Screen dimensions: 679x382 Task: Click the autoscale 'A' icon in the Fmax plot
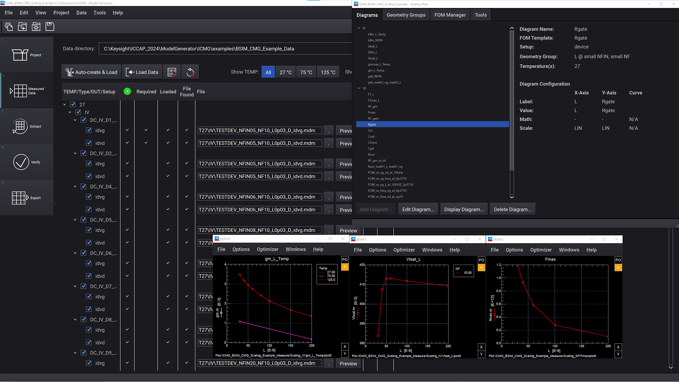point(618,267)
